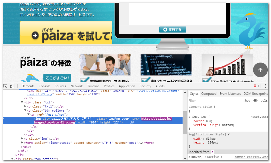
Task: Switch to the Network panel
Action: coord(76,86)
